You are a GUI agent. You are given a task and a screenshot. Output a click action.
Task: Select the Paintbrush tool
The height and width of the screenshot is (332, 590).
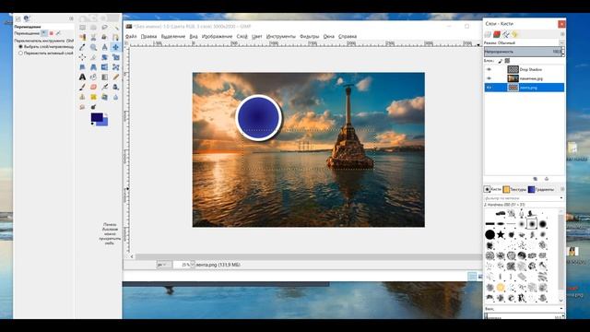[x=82, y=87]
